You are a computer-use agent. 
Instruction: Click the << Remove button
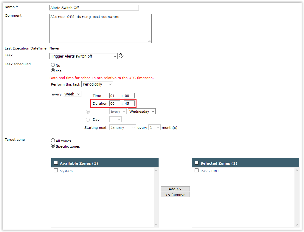(175, 194)
